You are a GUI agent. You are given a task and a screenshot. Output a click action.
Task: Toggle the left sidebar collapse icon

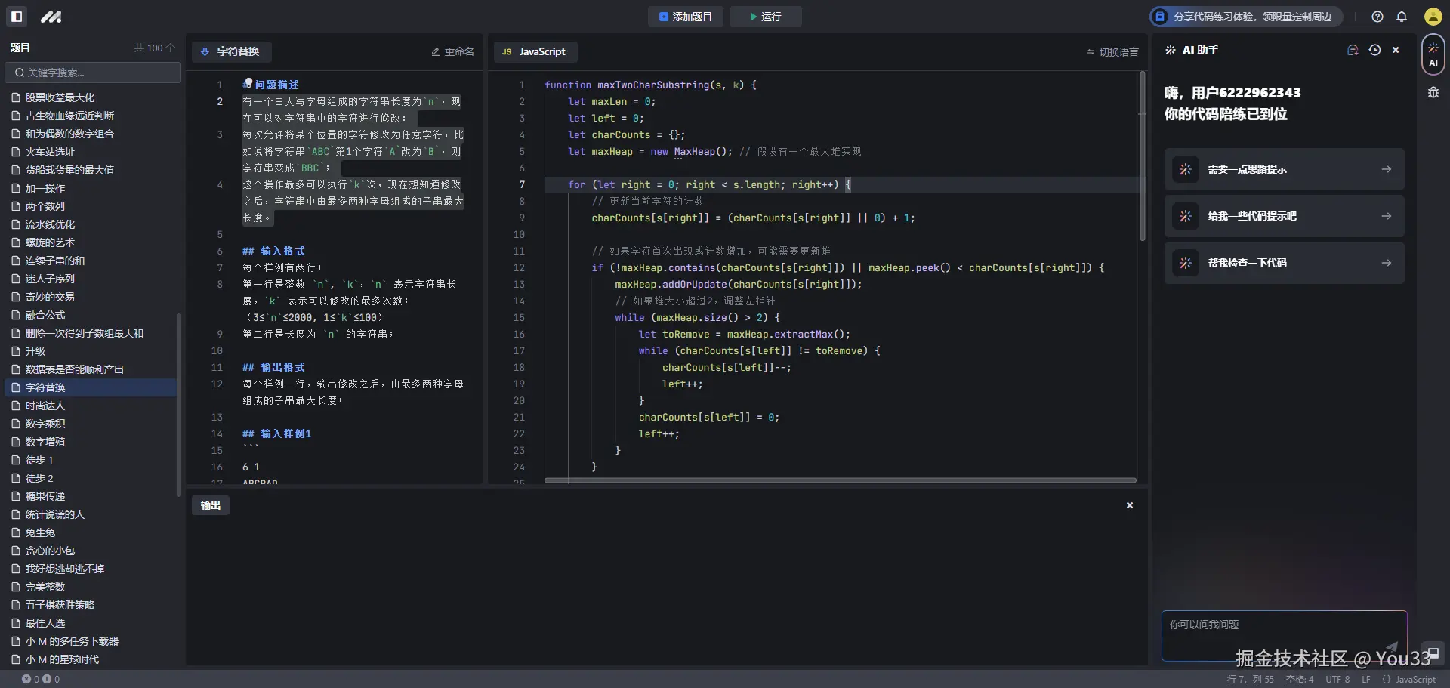[16, 16]
